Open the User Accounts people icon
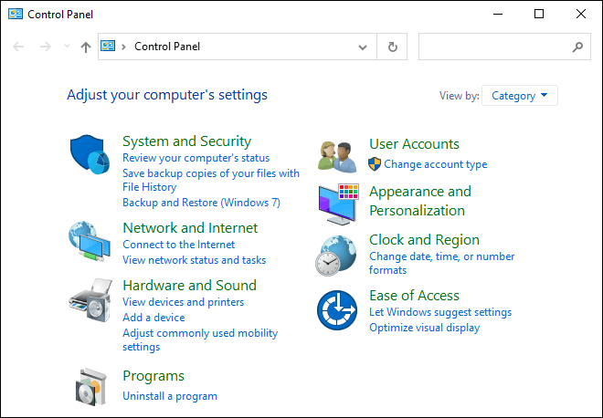Image resolution: width=603 pixels, height=418 pixels. pos(337,157)
